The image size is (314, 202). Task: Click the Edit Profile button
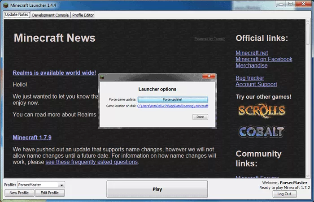pos(50,193)
